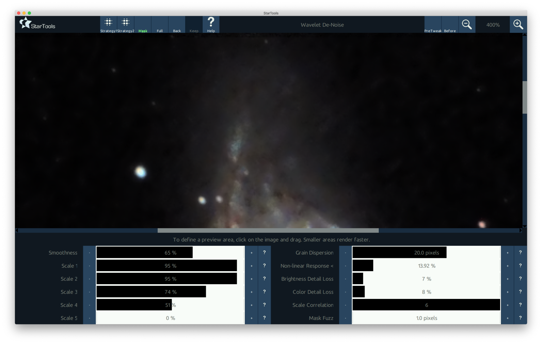This screenshot has width=542, height=344.
Task: Zoom out with the magnifier minus icon
Action: (467, 25)
